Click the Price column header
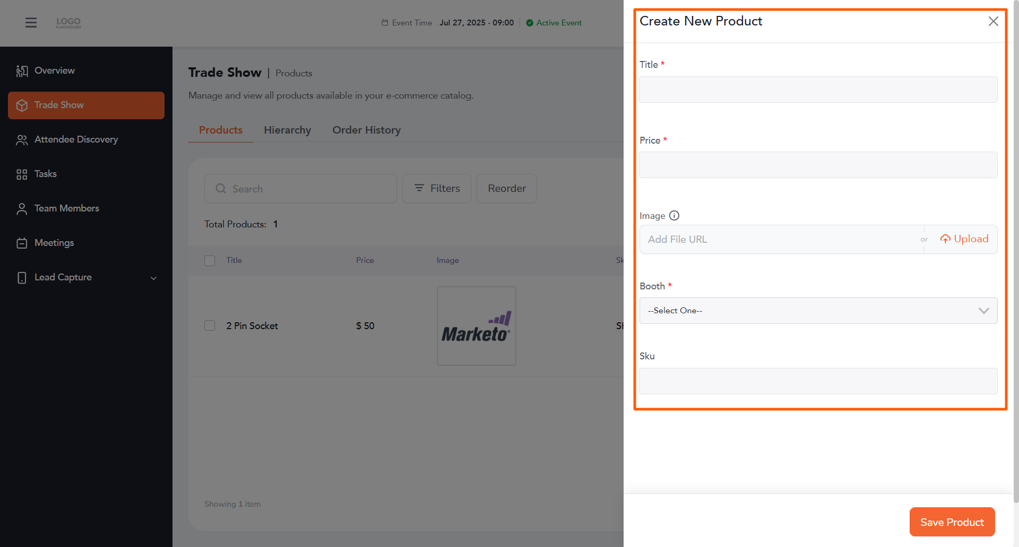The width and height of the screenshot is (1019, 547). point(365,260)
